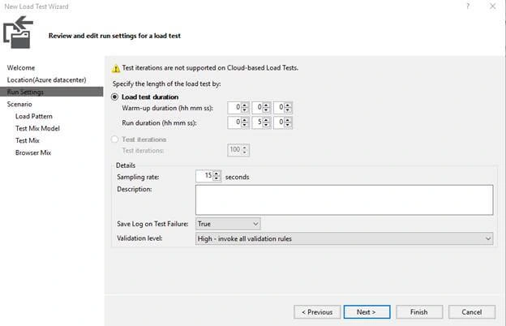
Task: Open the Save Log on Test Failure dropdown
Action: pyautogui.click(x=228, y=224)
